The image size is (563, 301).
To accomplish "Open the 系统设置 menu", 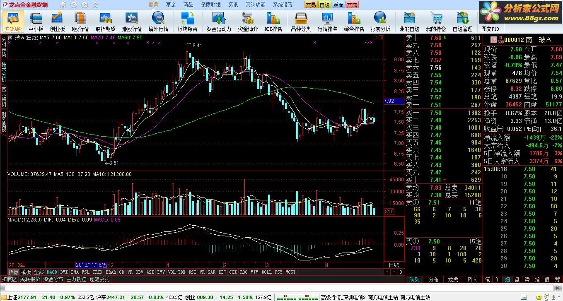I will pyautogui.click(x=283, y=5).
